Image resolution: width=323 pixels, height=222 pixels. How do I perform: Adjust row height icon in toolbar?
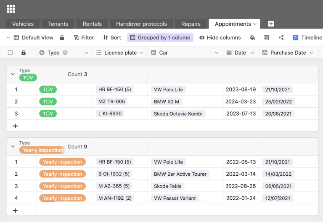pos(267,37)
